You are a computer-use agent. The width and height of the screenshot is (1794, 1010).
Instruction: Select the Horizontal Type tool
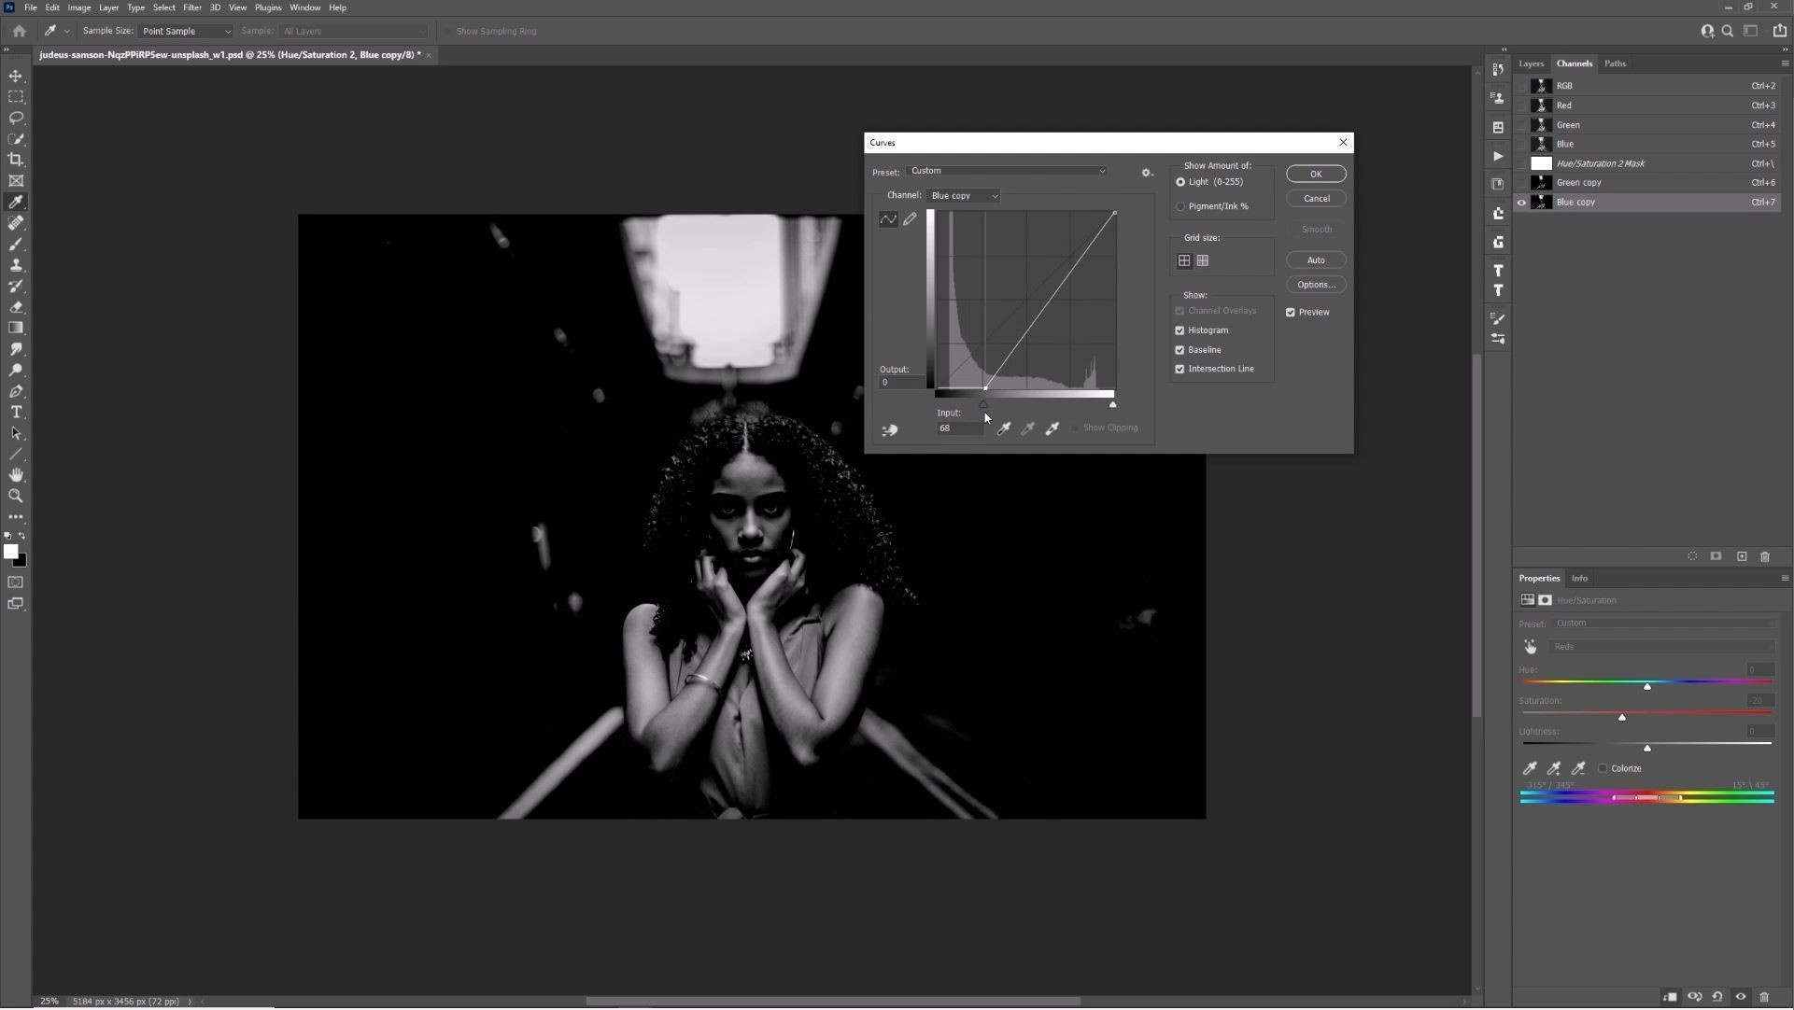point(16,413)
